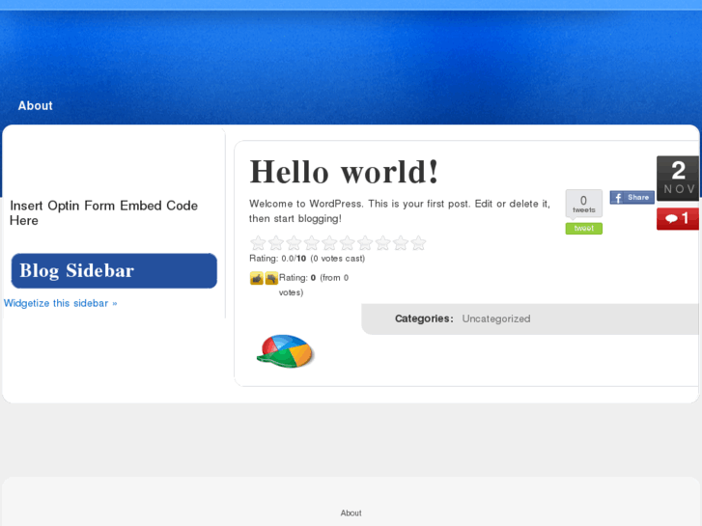The image size is (702, 526).
Task: Rate the post two stars
Action: [276, 243]
